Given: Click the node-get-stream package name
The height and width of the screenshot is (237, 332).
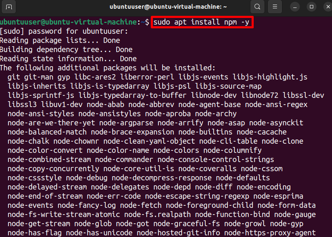Looking at the screenshot, I should tap(39, 224).
